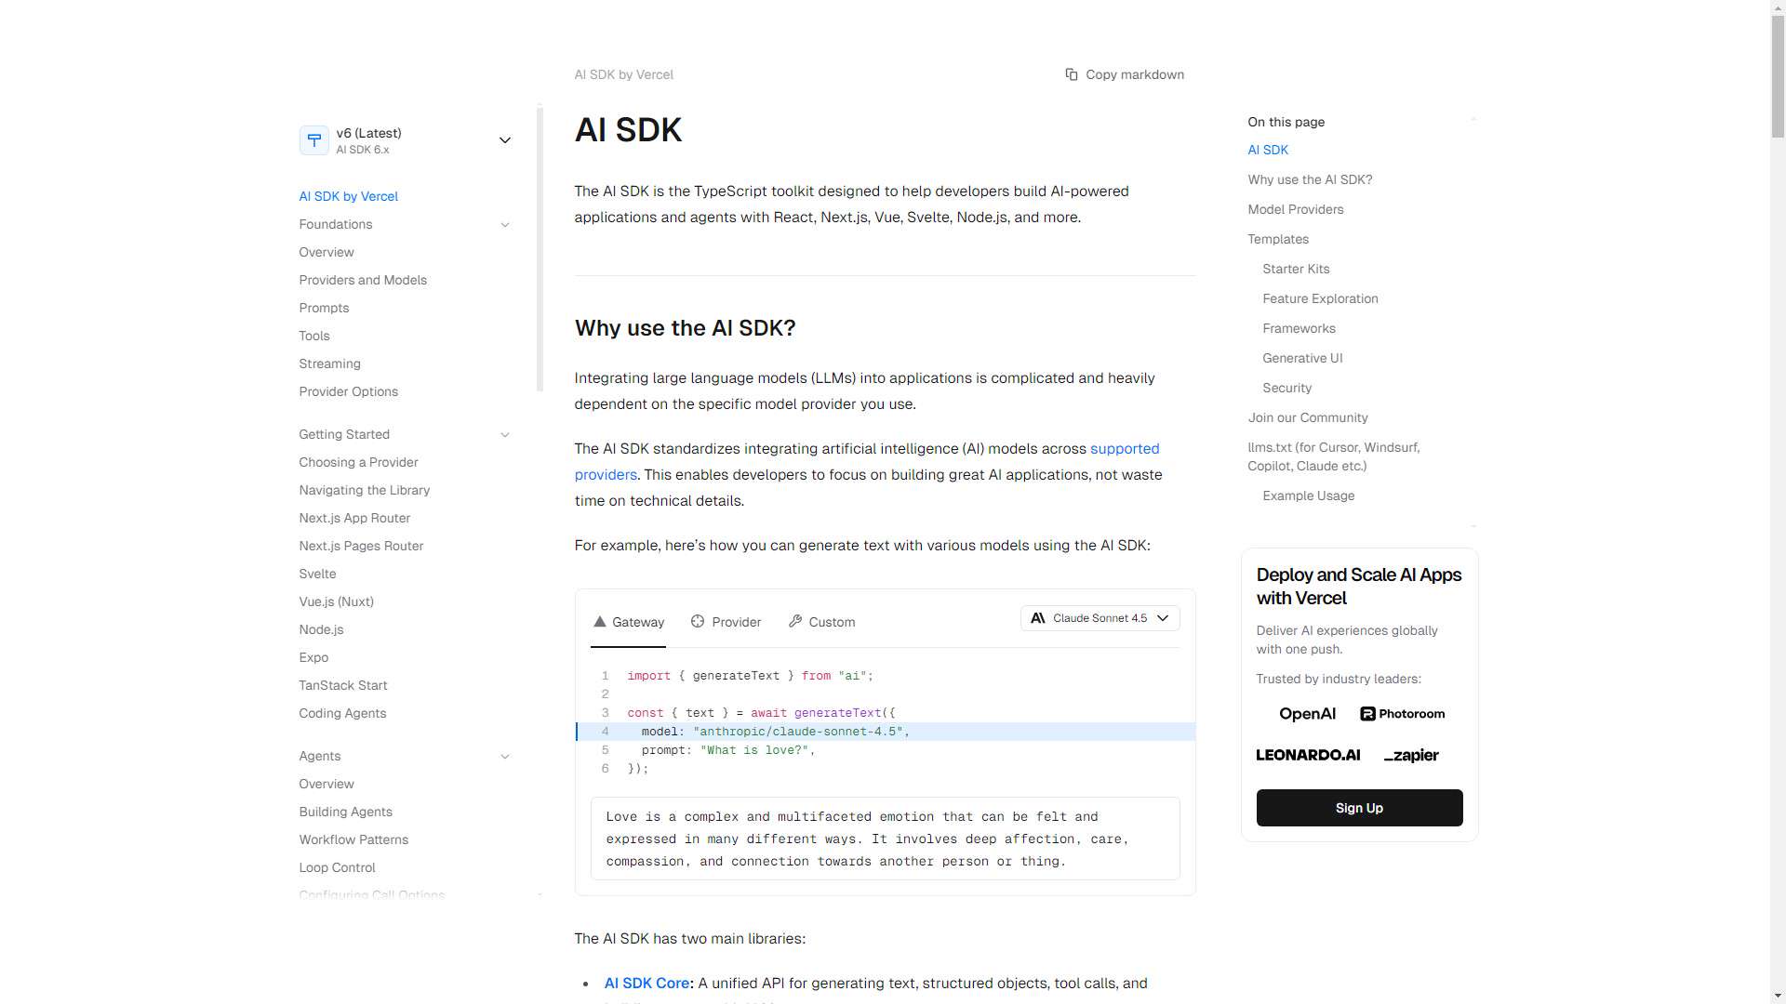Image resolution: width=1786 pixels, height=1004 pixels.
Task: Click code line 4 with anthropic model string
Action: point(885,732)
